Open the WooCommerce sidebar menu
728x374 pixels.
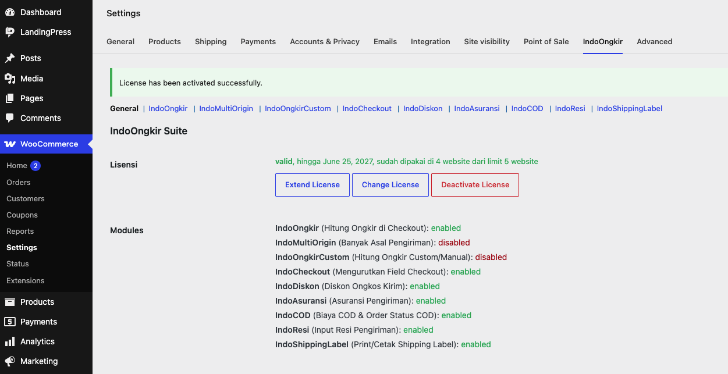(46, 144)
